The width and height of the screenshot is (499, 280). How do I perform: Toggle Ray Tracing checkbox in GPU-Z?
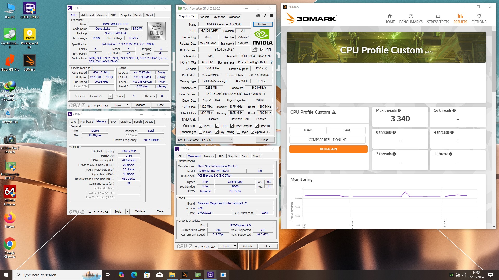217,132
